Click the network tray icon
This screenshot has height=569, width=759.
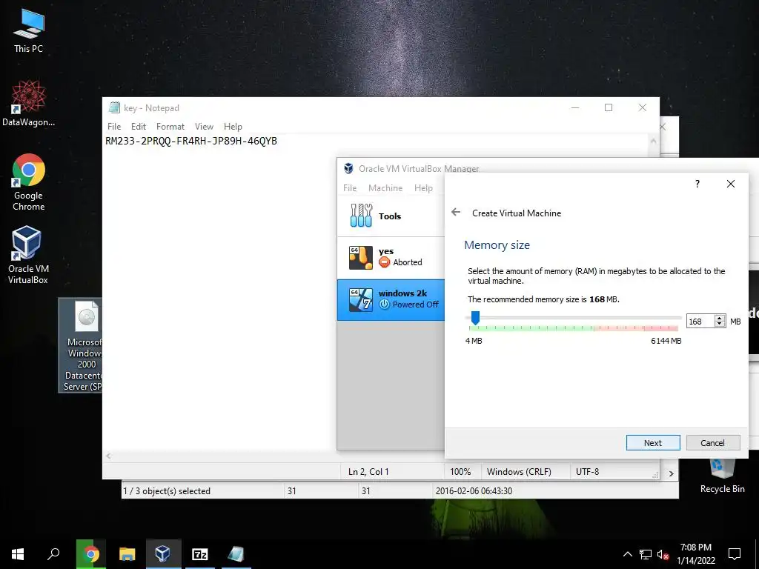pos(645,554)
